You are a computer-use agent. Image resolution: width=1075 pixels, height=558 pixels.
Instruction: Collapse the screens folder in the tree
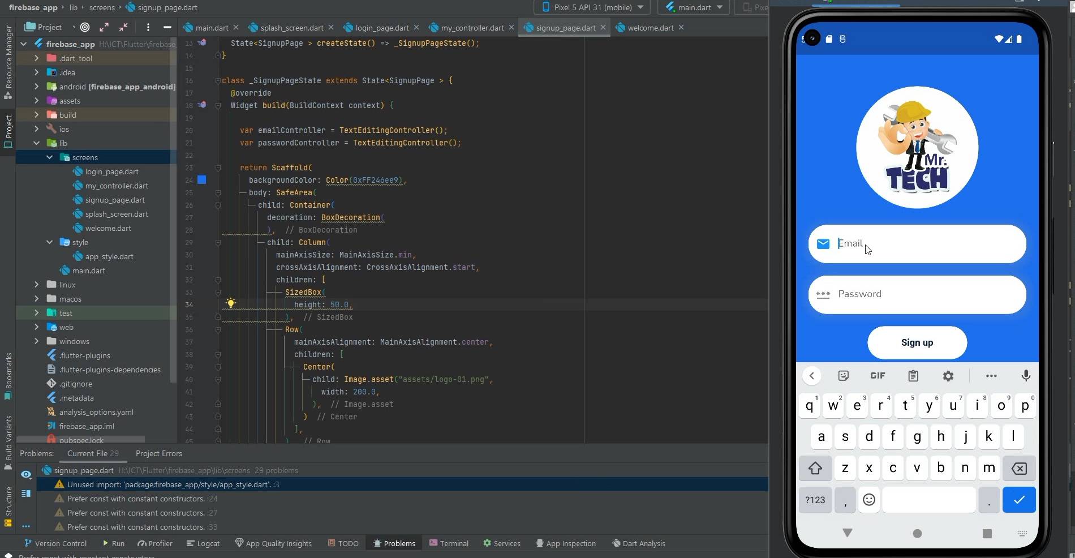pyautogui.click(x=50, y=157)
